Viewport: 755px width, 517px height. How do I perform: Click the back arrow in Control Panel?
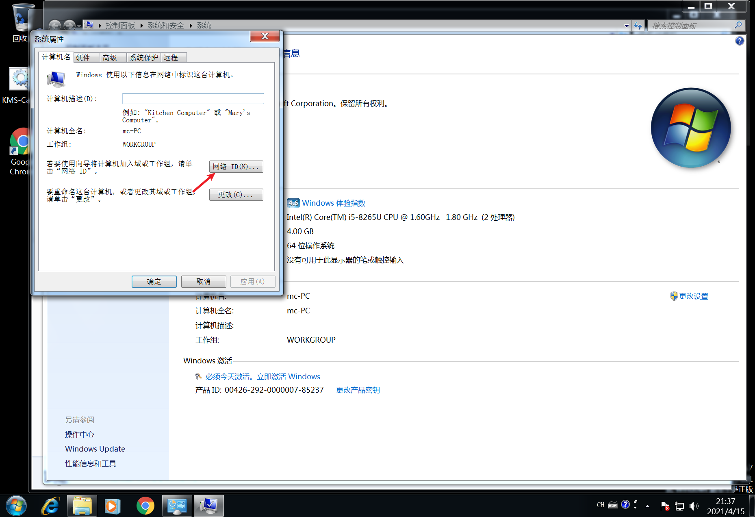tap(55, 25)
